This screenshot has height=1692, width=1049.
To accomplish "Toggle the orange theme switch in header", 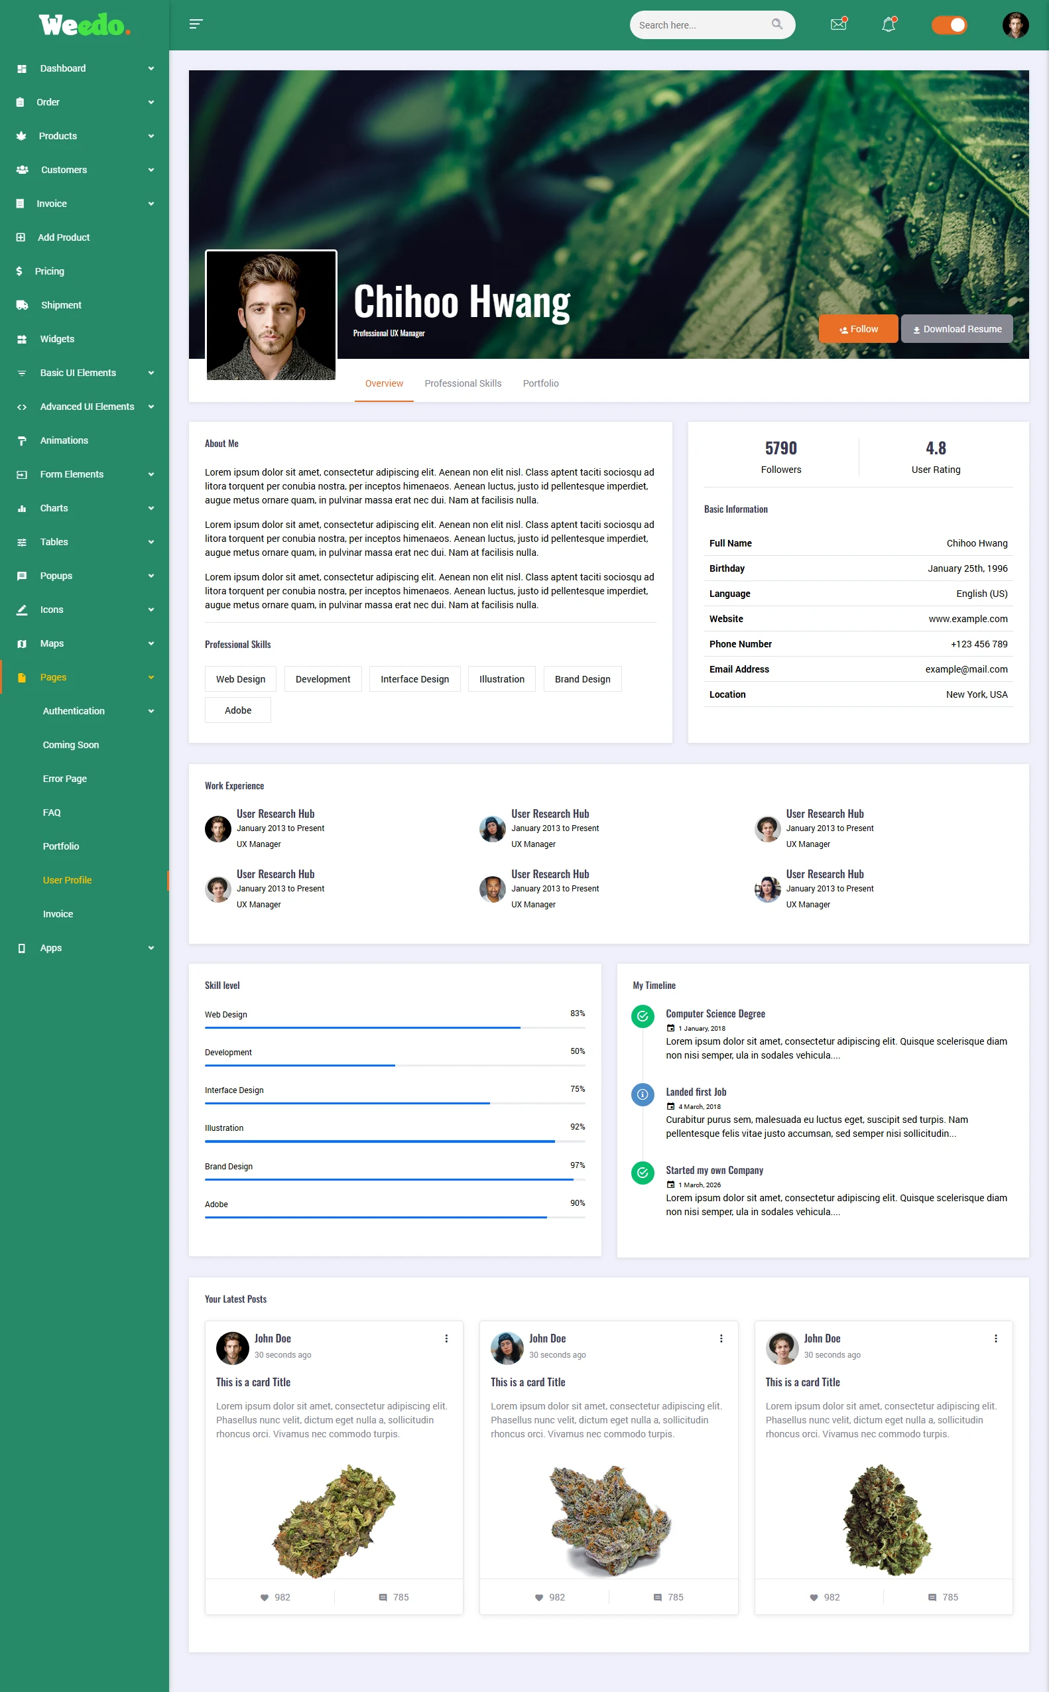I will point(948,25).
